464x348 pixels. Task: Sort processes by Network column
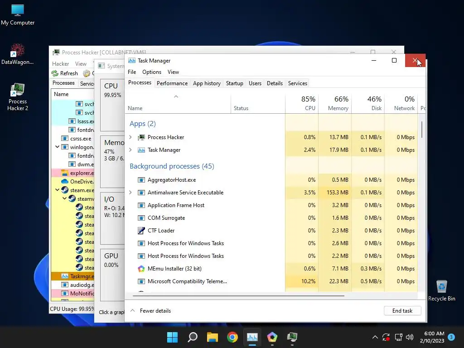click(x=401, y=103)
